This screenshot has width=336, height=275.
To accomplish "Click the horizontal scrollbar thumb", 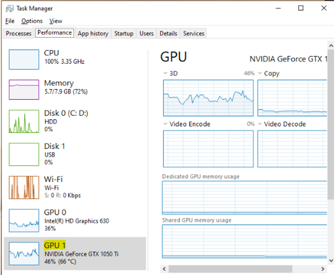I will click(x=230, y=269).
